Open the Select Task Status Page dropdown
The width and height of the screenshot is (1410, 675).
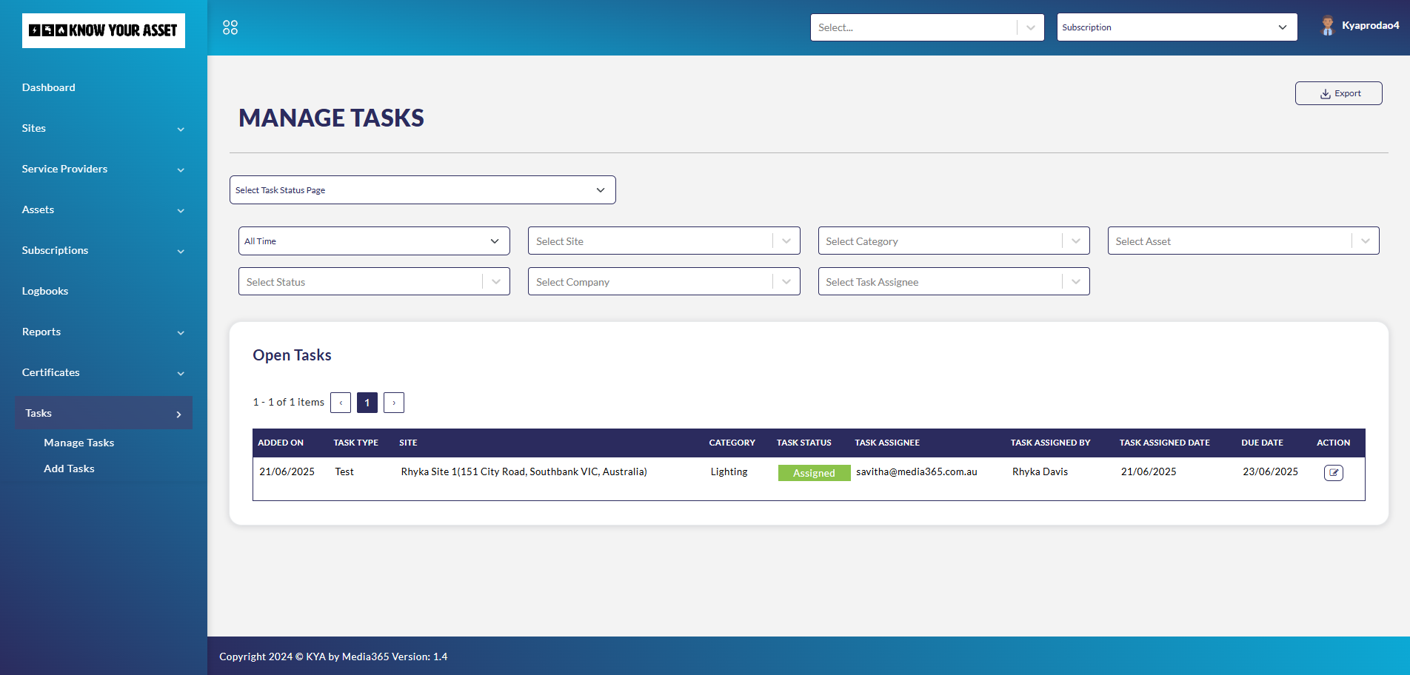422,190
